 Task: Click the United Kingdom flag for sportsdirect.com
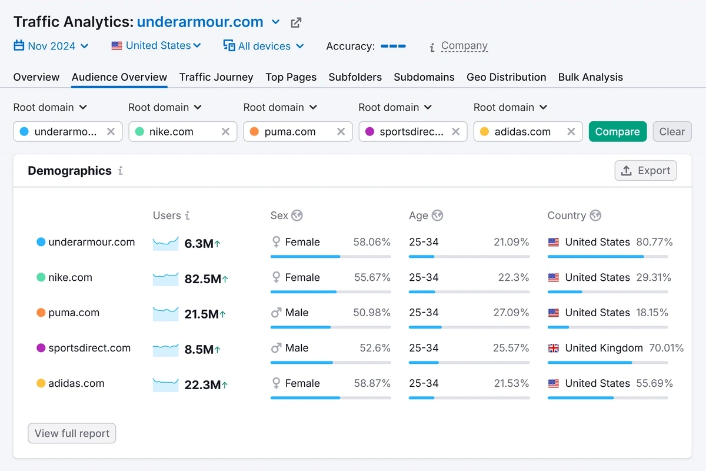(x=554, y=348)
